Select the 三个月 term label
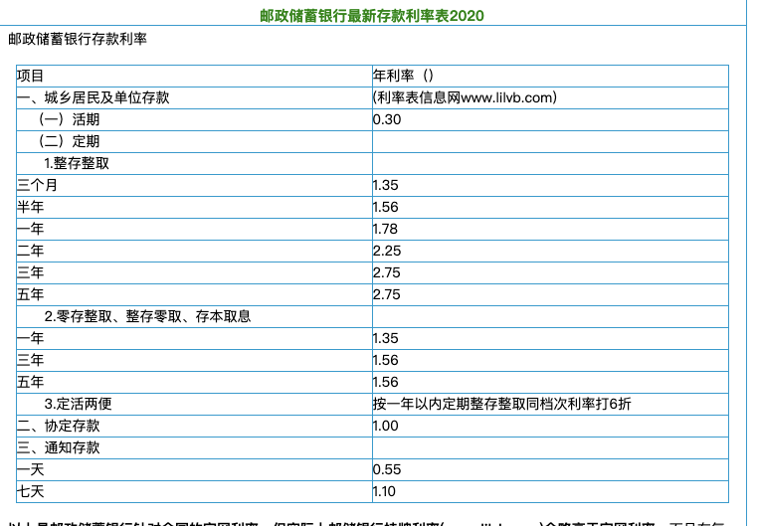The width and height of the screenshot is (758, 526). pos(37,185)
